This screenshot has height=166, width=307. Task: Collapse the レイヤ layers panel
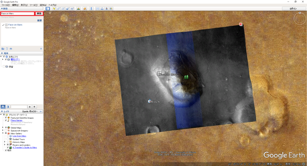point(2,111)
